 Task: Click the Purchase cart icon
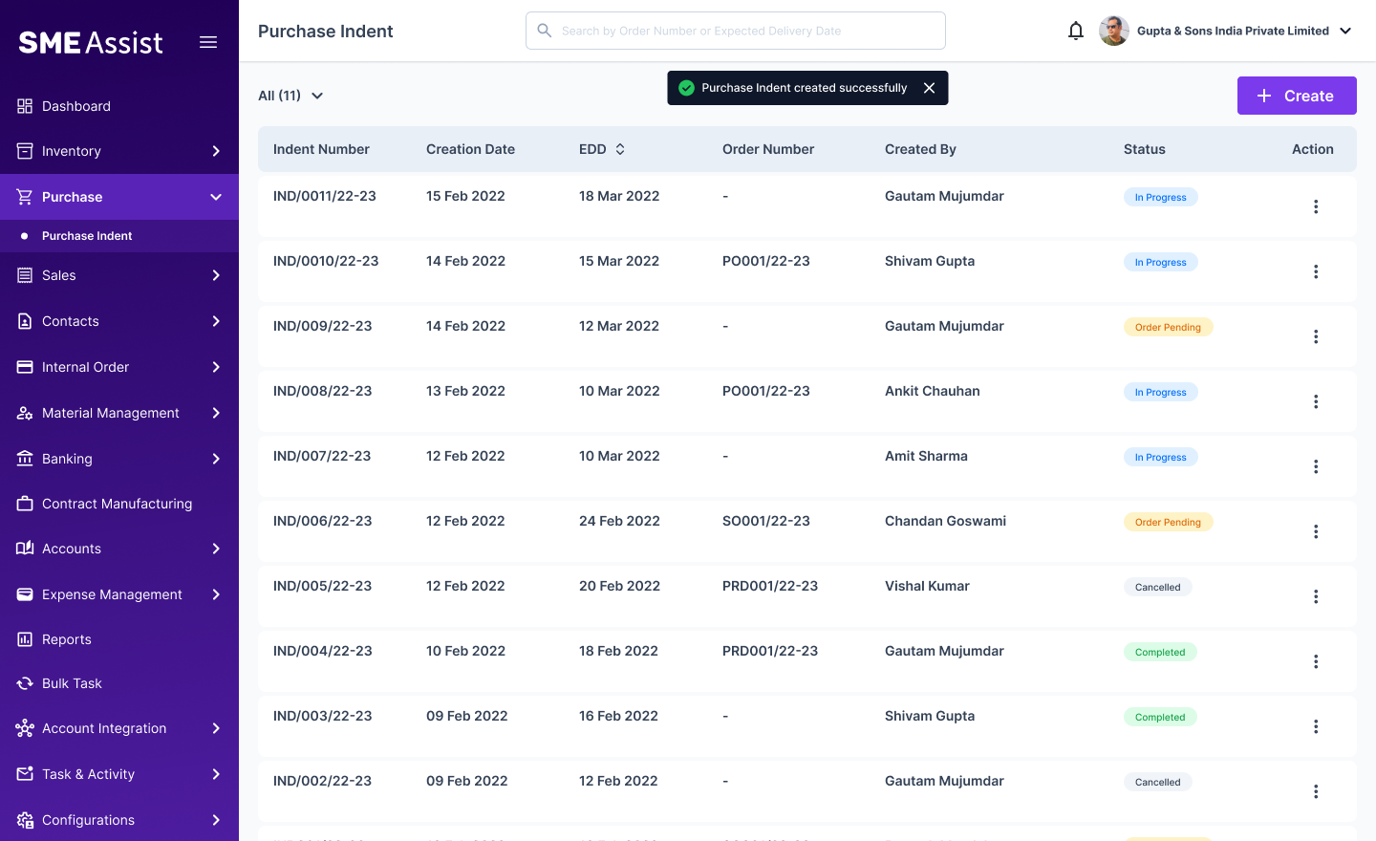pos(25,197)
